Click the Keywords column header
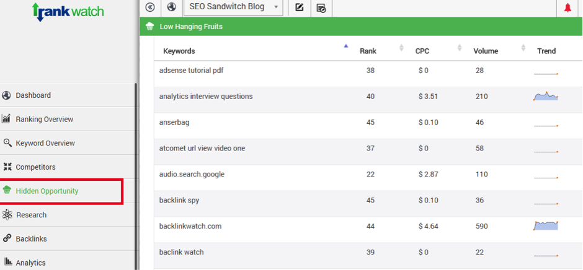Viewport: 583px width, 270px height. tap(179, 51)
